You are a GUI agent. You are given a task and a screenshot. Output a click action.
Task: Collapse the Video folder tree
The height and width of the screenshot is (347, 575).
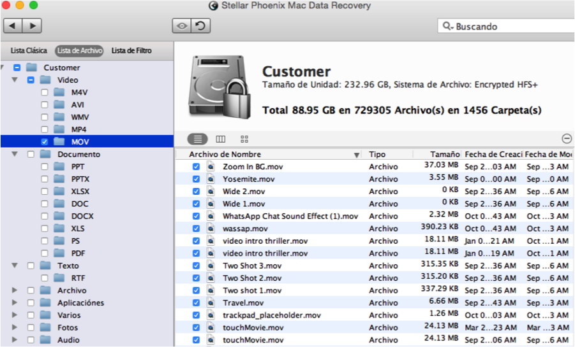tap(15, 80)
